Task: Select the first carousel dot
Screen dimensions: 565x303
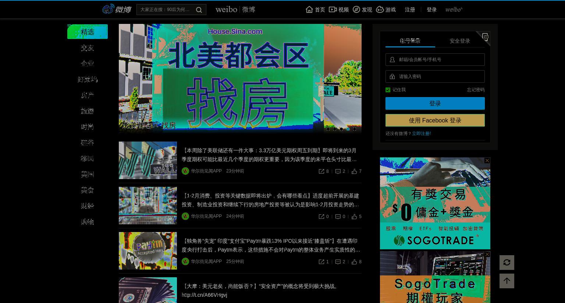Action: coord(328,129)
